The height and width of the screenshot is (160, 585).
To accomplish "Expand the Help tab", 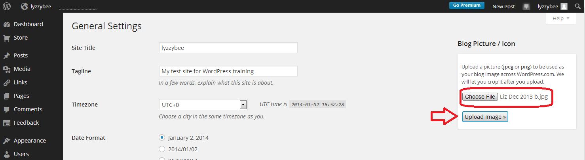I will pyautogui.click(x=561, y=18).
